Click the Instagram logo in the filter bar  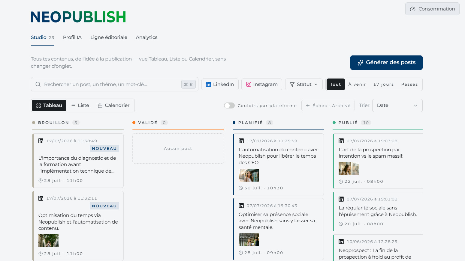click(249, 85)
